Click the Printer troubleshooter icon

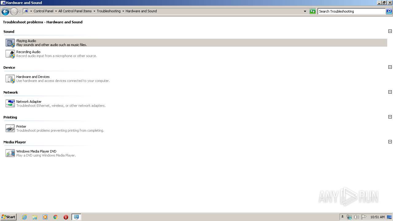click(x=10, y=128)
